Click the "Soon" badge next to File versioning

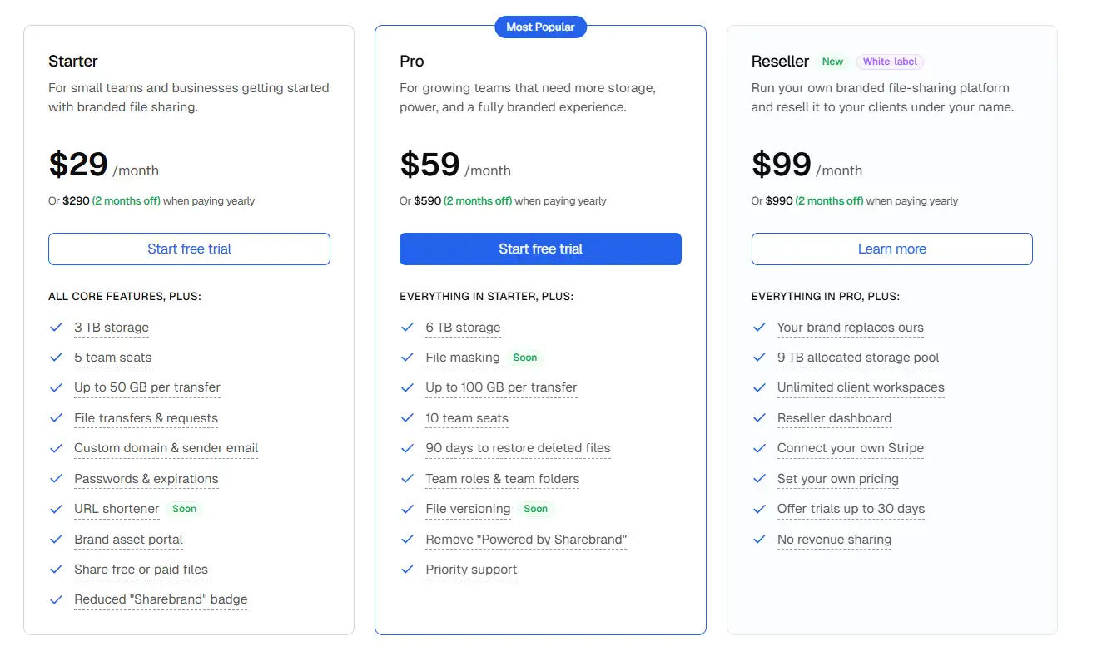point(536,509)
